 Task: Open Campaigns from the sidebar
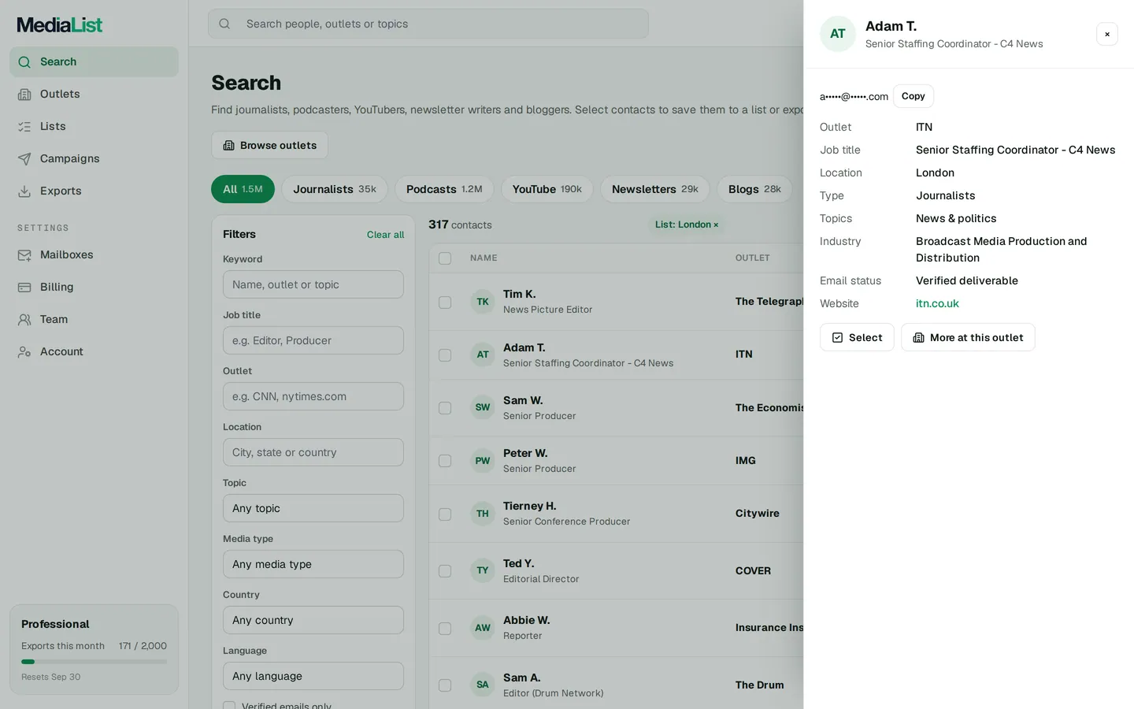(94, 158)
